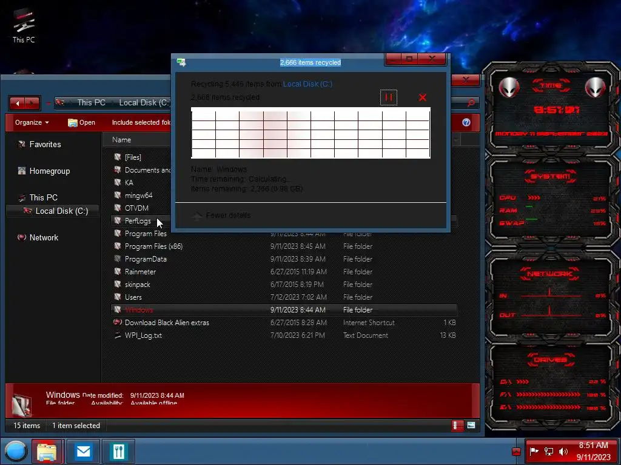Show hidden tray icons red button

coord(516,452)
